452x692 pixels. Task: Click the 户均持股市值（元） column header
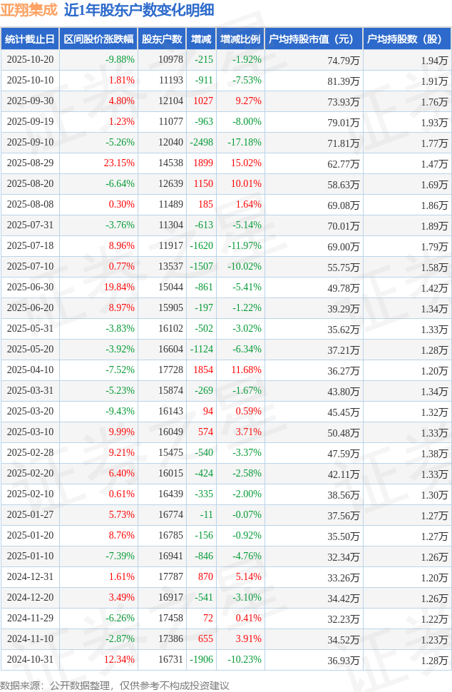point(313,39)
